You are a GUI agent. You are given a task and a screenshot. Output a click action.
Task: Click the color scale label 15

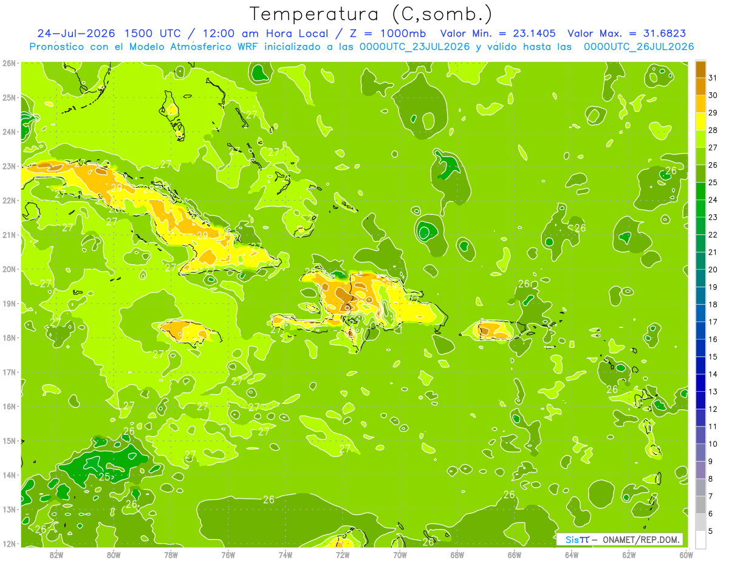[713, 357]
